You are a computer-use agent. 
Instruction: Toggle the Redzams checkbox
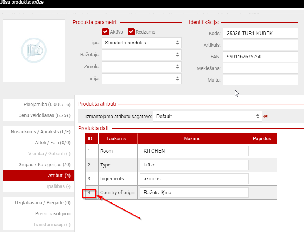(x=131, y=32)
